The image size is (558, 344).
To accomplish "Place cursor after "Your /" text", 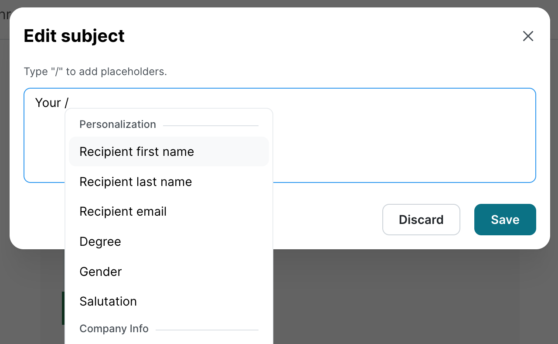I will point(70,103).
